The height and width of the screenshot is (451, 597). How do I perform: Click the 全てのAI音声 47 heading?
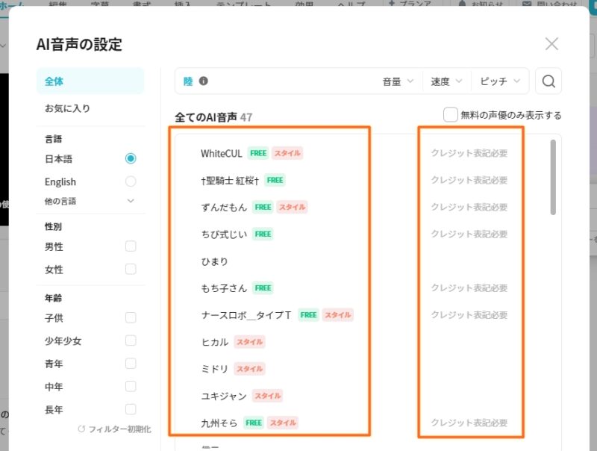point(213,117)
